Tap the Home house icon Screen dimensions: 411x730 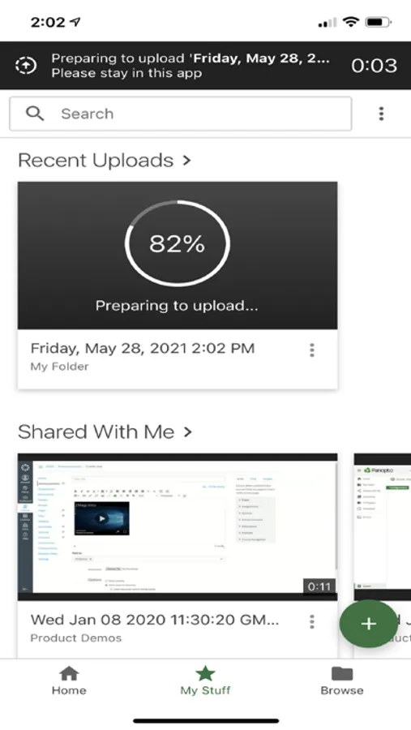pos(69,673)
